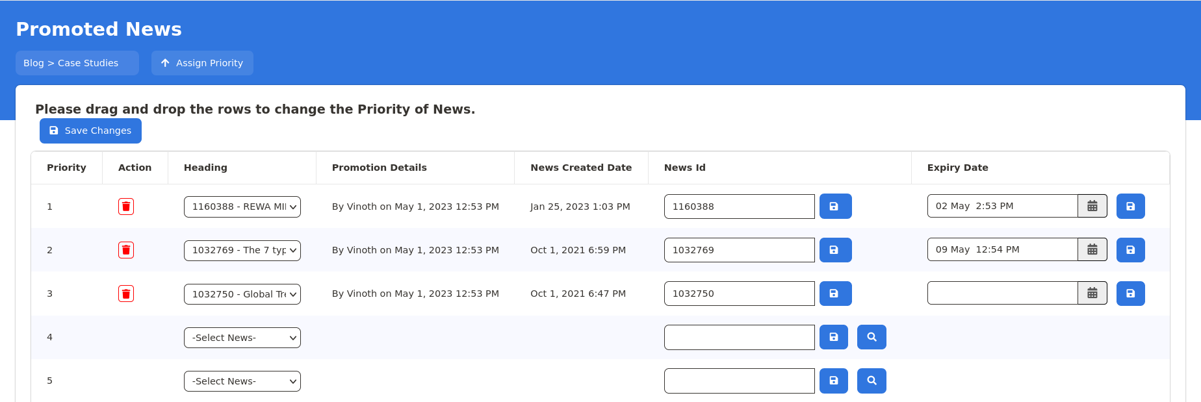Click the Blog > Case Studies breadcrumb
Screen dimensions: 1201x402
77,63
